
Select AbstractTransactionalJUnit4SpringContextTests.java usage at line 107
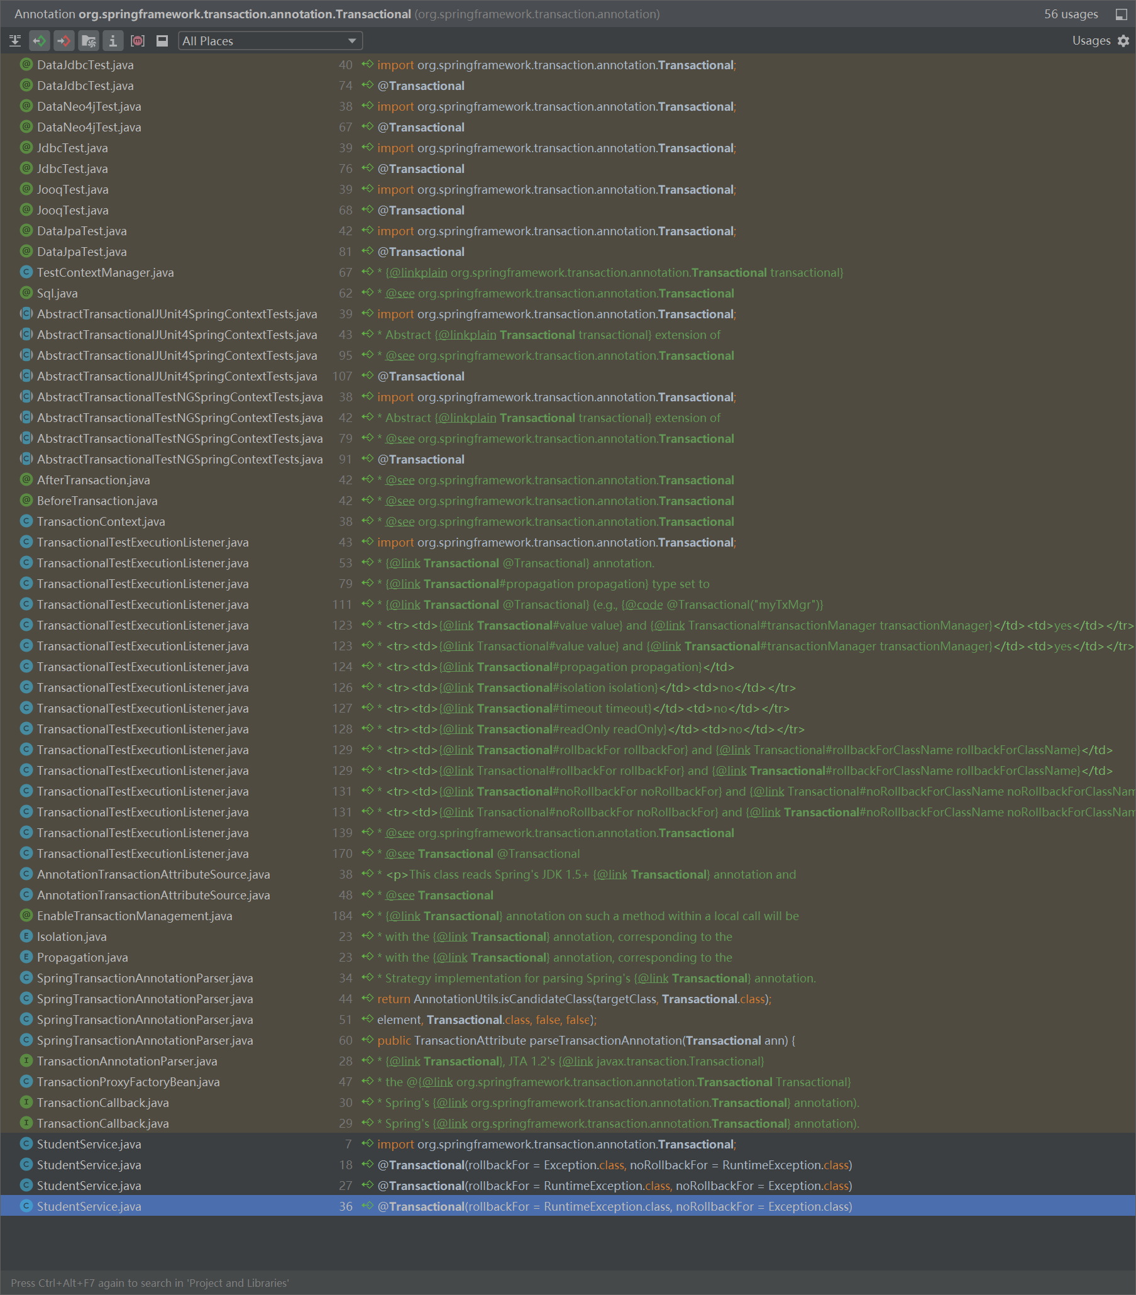point(568,376)
